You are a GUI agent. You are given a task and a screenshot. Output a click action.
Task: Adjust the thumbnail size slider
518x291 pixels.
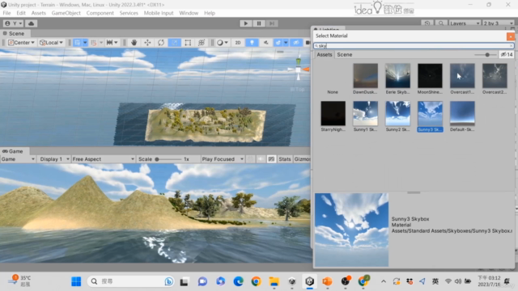pos(486,55)
